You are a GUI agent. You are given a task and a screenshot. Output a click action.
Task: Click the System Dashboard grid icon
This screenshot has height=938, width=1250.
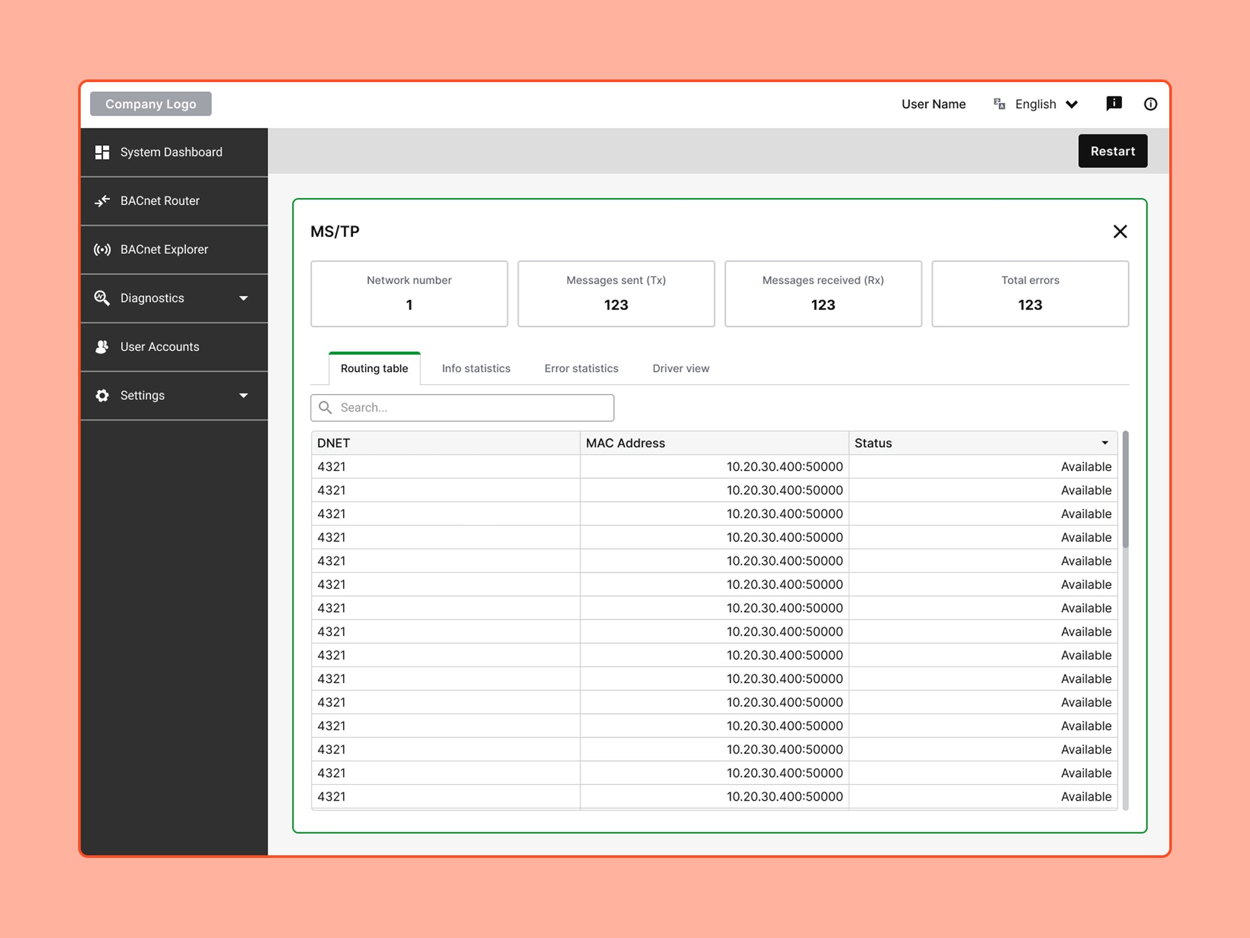point(102,152)
